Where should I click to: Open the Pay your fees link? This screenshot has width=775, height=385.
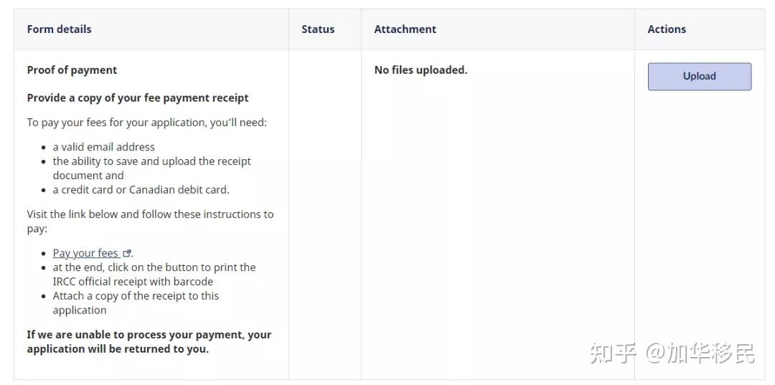85,253
